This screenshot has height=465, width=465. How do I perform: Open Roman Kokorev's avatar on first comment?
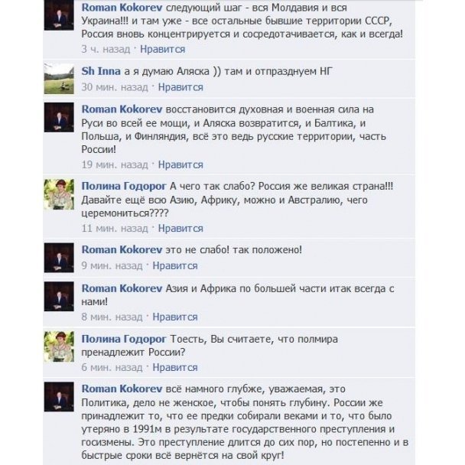[x=59, y=15]
